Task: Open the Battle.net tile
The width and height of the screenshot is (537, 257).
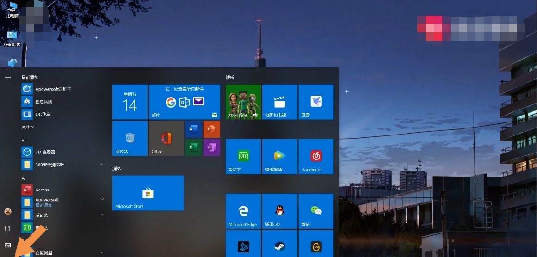Action: [x=243, y=244]
